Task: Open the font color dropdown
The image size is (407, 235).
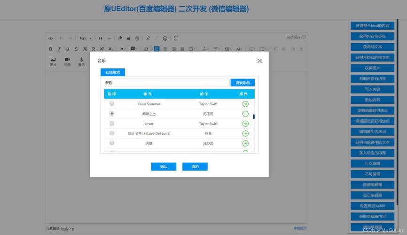Action: (x=123, y=49)
